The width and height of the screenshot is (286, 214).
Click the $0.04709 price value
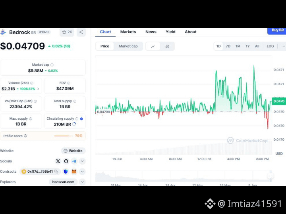pos(22,46)
